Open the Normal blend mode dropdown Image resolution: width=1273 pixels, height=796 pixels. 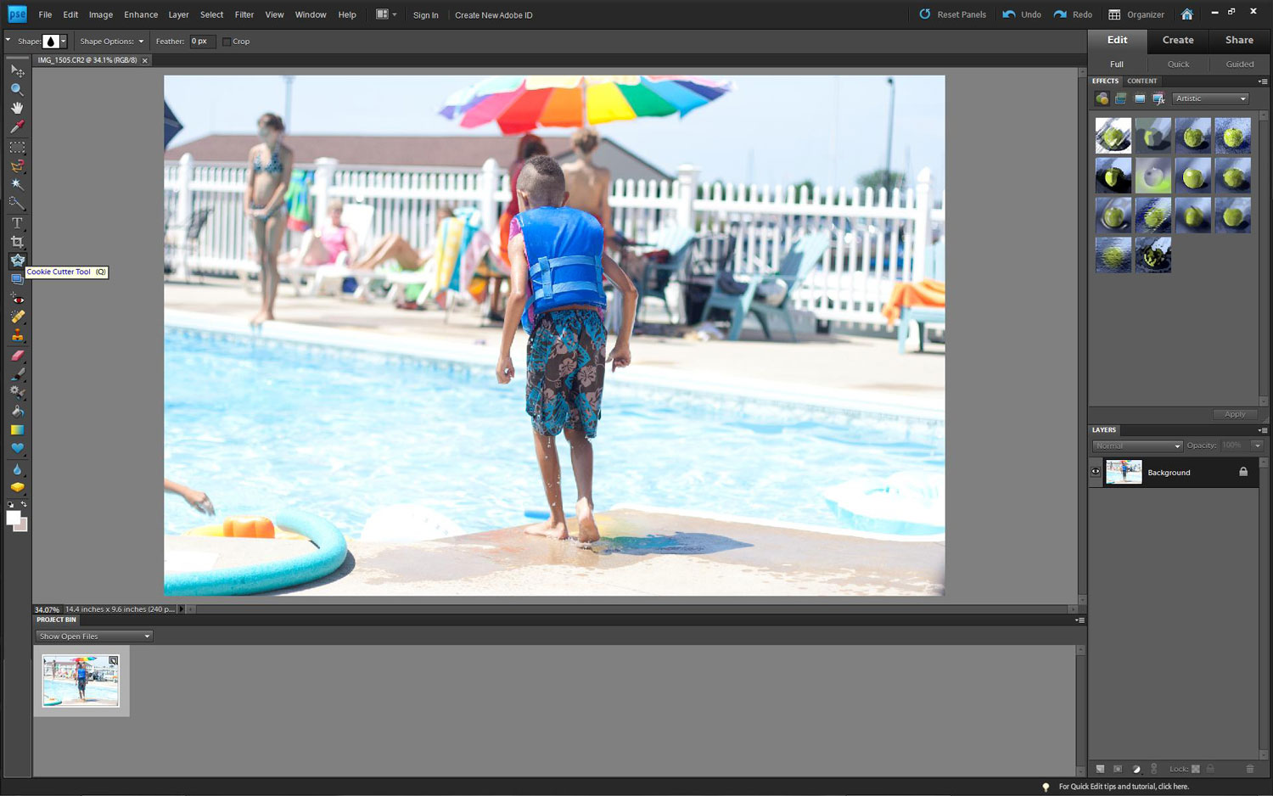[x=1136, y=446]
